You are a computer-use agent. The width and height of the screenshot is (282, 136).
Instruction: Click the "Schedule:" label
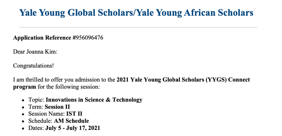click(x=40, y=121)
